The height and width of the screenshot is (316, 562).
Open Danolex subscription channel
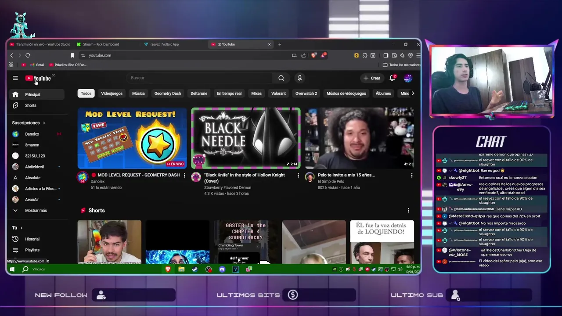(x=37, y=134)
